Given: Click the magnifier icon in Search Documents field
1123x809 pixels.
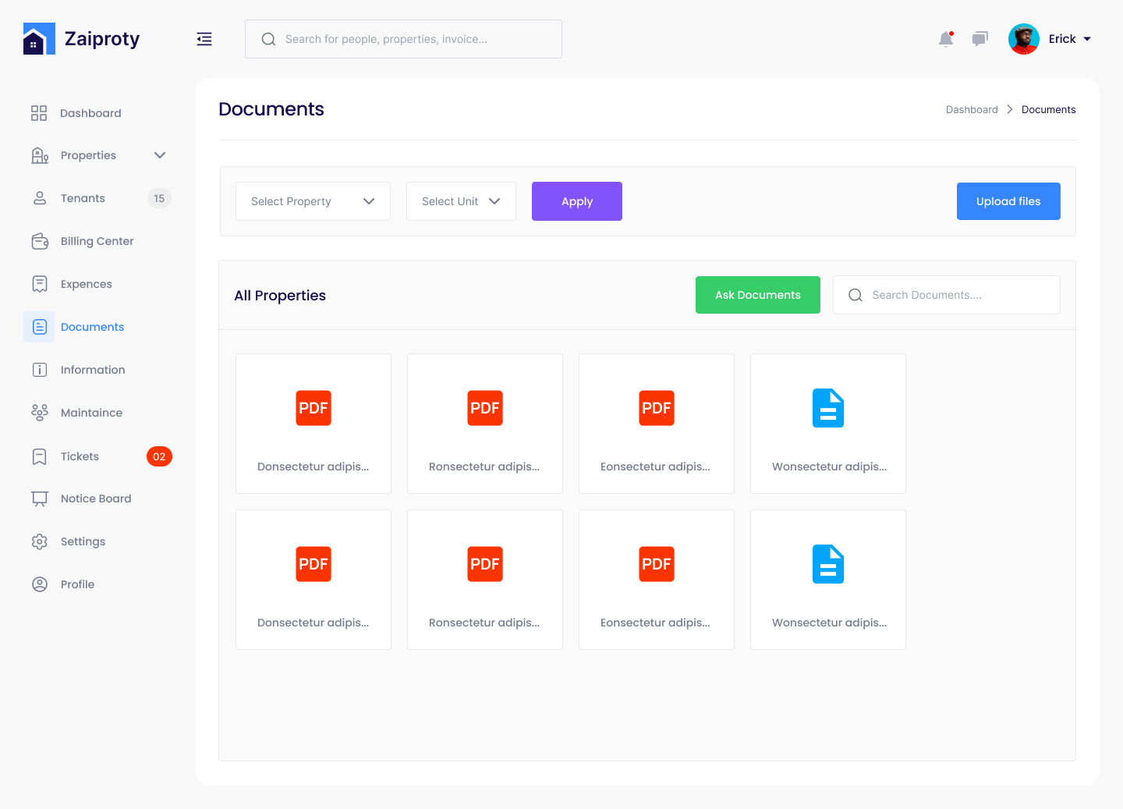Looking at the screenshot, I should point(856,295).
